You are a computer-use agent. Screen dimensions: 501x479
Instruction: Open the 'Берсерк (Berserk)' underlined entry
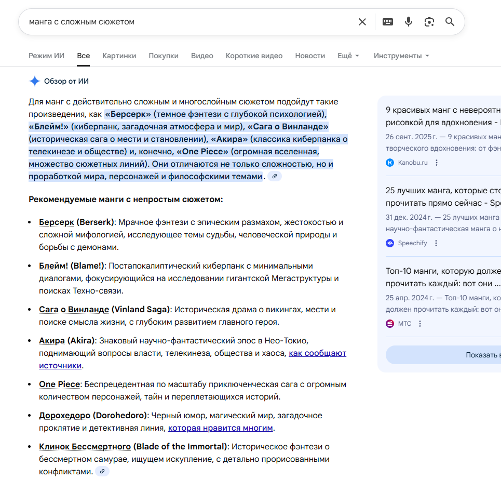point(76,222)
